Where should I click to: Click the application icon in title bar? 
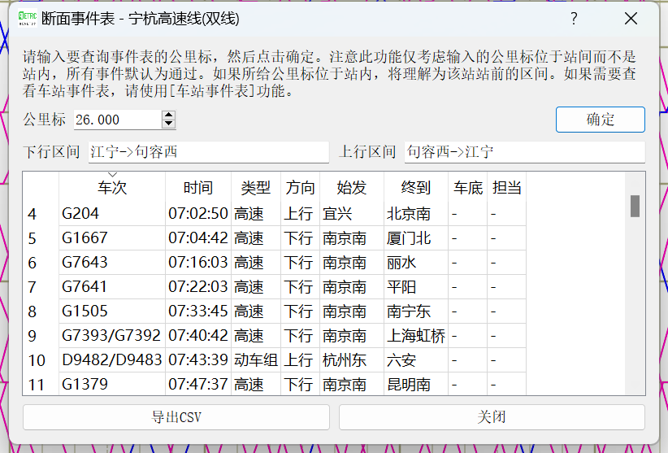coord(28,19)
